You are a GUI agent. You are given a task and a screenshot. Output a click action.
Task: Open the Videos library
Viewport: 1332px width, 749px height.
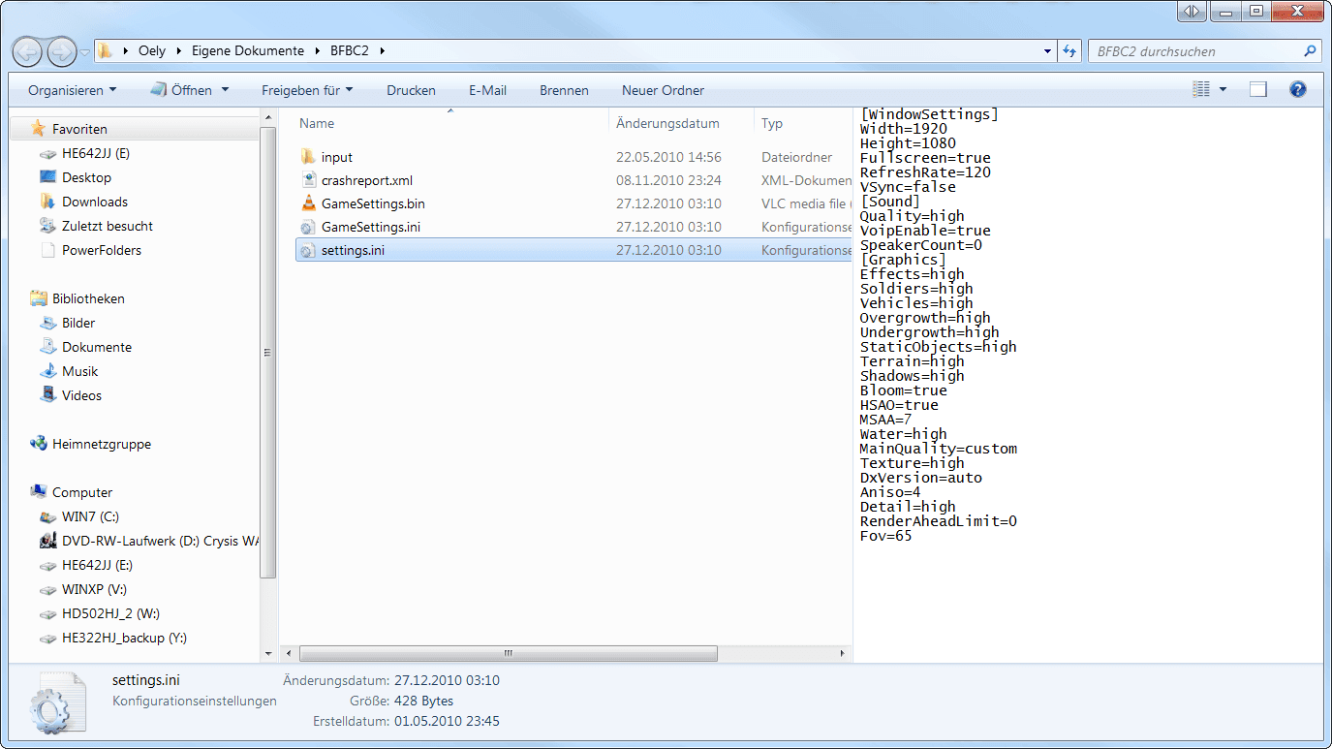coord(81,395)
